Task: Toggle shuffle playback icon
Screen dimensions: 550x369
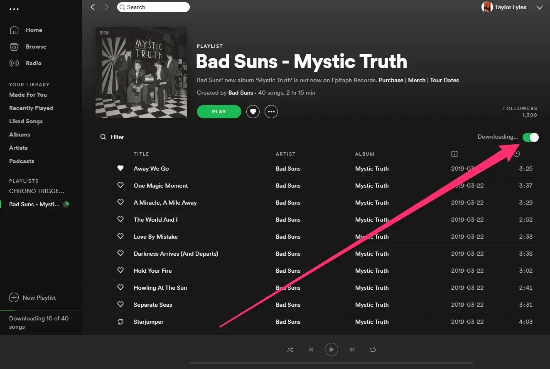Action: (x=290, y=349)
